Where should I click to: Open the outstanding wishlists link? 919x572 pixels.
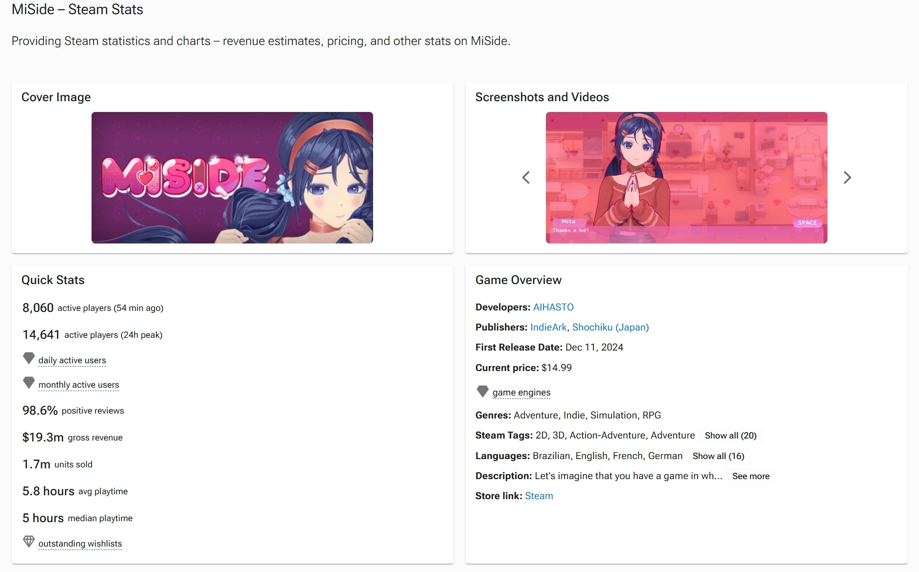[x=80, y=544]
